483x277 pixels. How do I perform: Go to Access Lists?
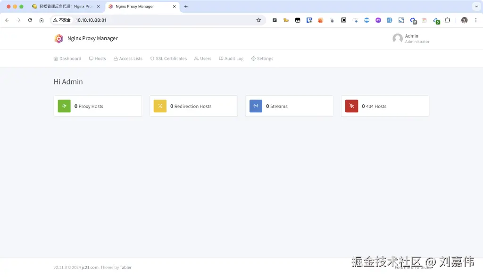(128, 59)
